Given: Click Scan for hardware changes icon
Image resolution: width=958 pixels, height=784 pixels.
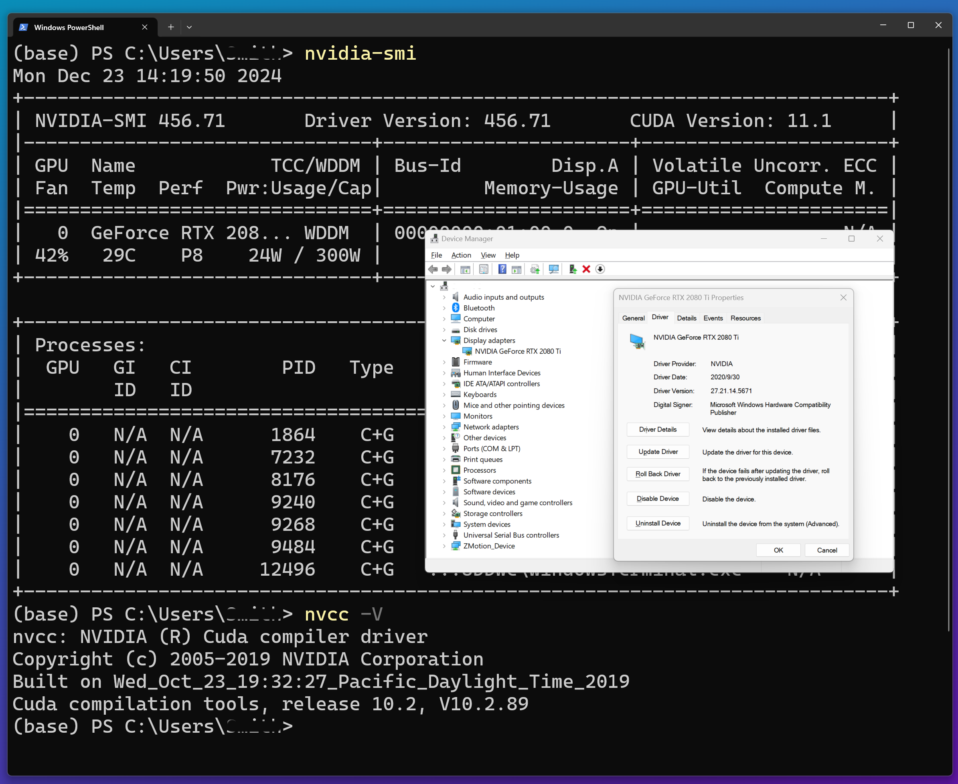Looking at the screenshot, I should coord(554,269).
